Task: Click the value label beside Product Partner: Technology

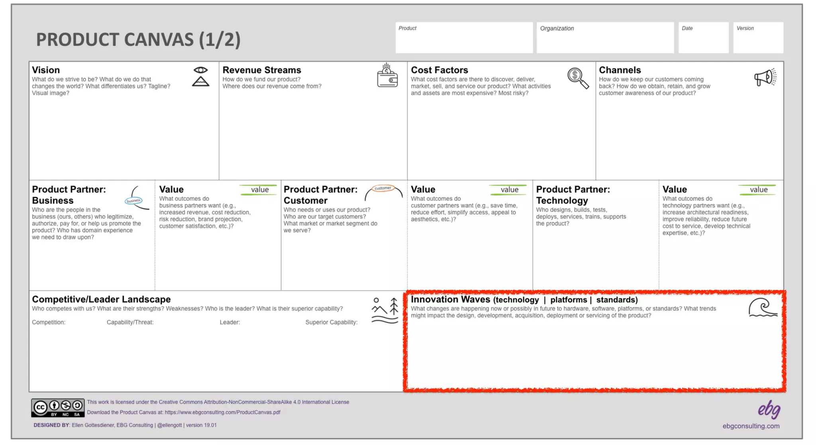Action: [x=758, y=190]
